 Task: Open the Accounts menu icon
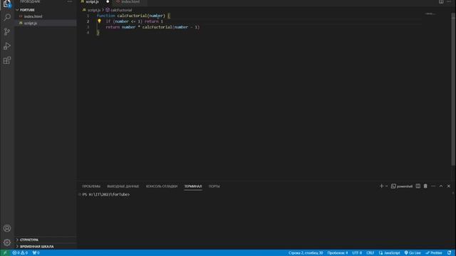pyautogui.click(x=7, y=228)
